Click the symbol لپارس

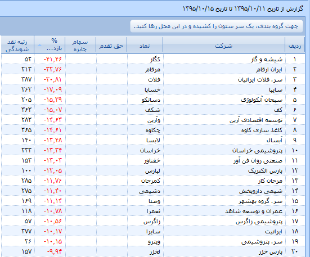pyautogui.click(x=152, y=170)
